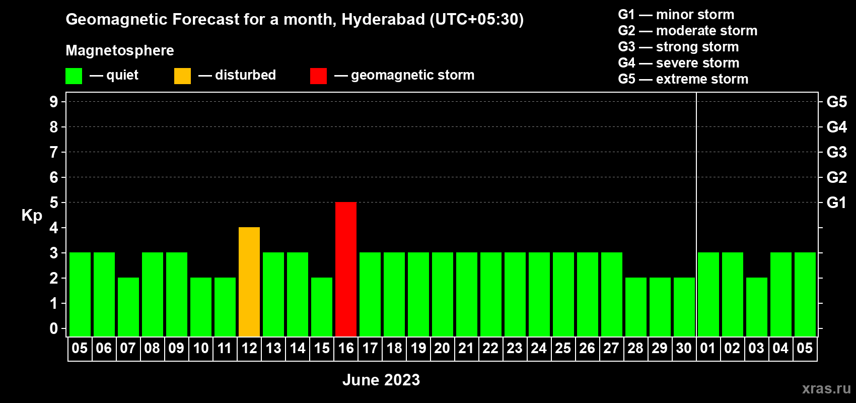Viewport: 856px width, 403px height.
Task: Click the date label "03" on the x-axis
Action: click(756, 348)
